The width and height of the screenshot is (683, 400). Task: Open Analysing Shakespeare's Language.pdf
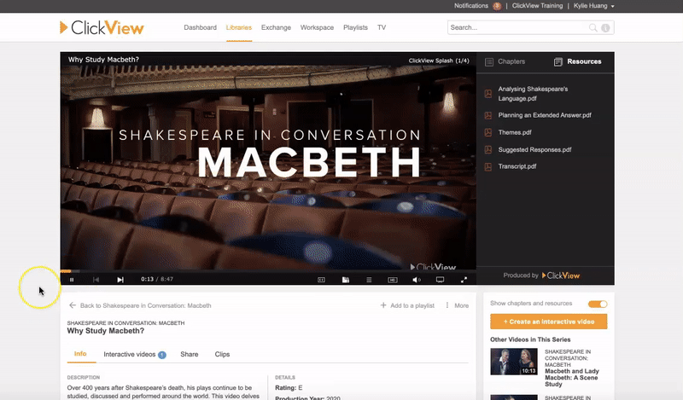533,94
